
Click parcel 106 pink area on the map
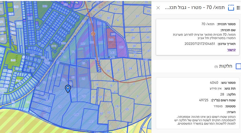[x=121, y=47]
